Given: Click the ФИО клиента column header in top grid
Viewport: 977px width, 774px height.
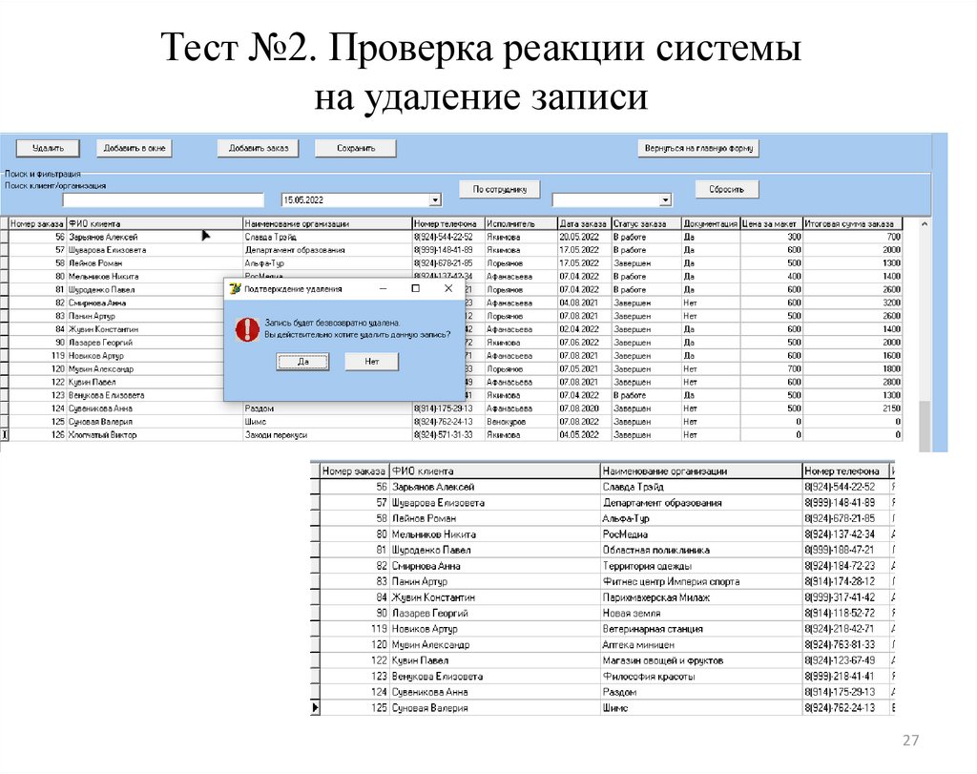Looking at the screenshot, I should (x=155, y=223).
